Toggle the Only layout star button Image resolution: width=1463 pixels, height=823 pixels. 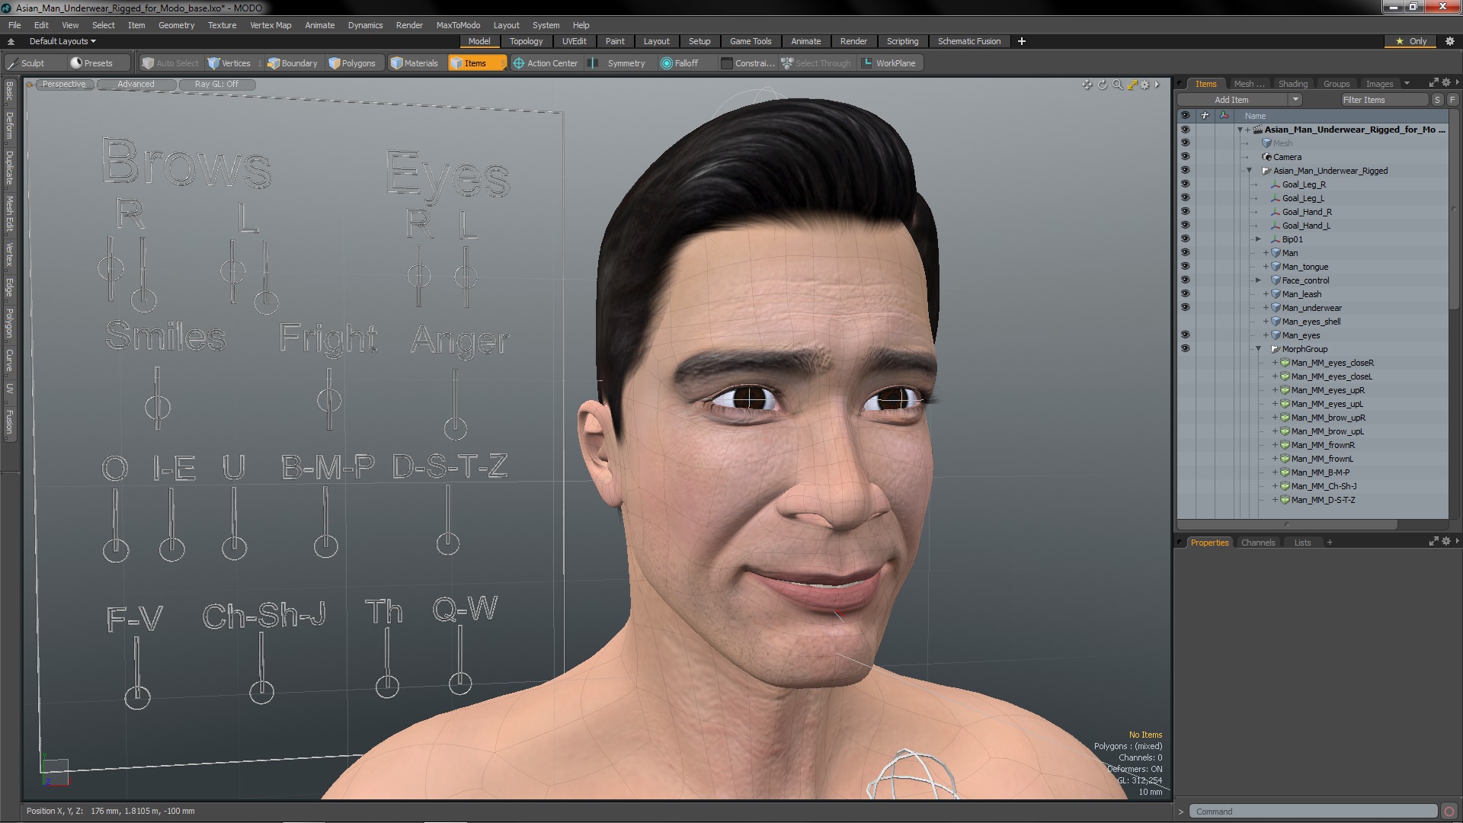(x=1410, y=41)
